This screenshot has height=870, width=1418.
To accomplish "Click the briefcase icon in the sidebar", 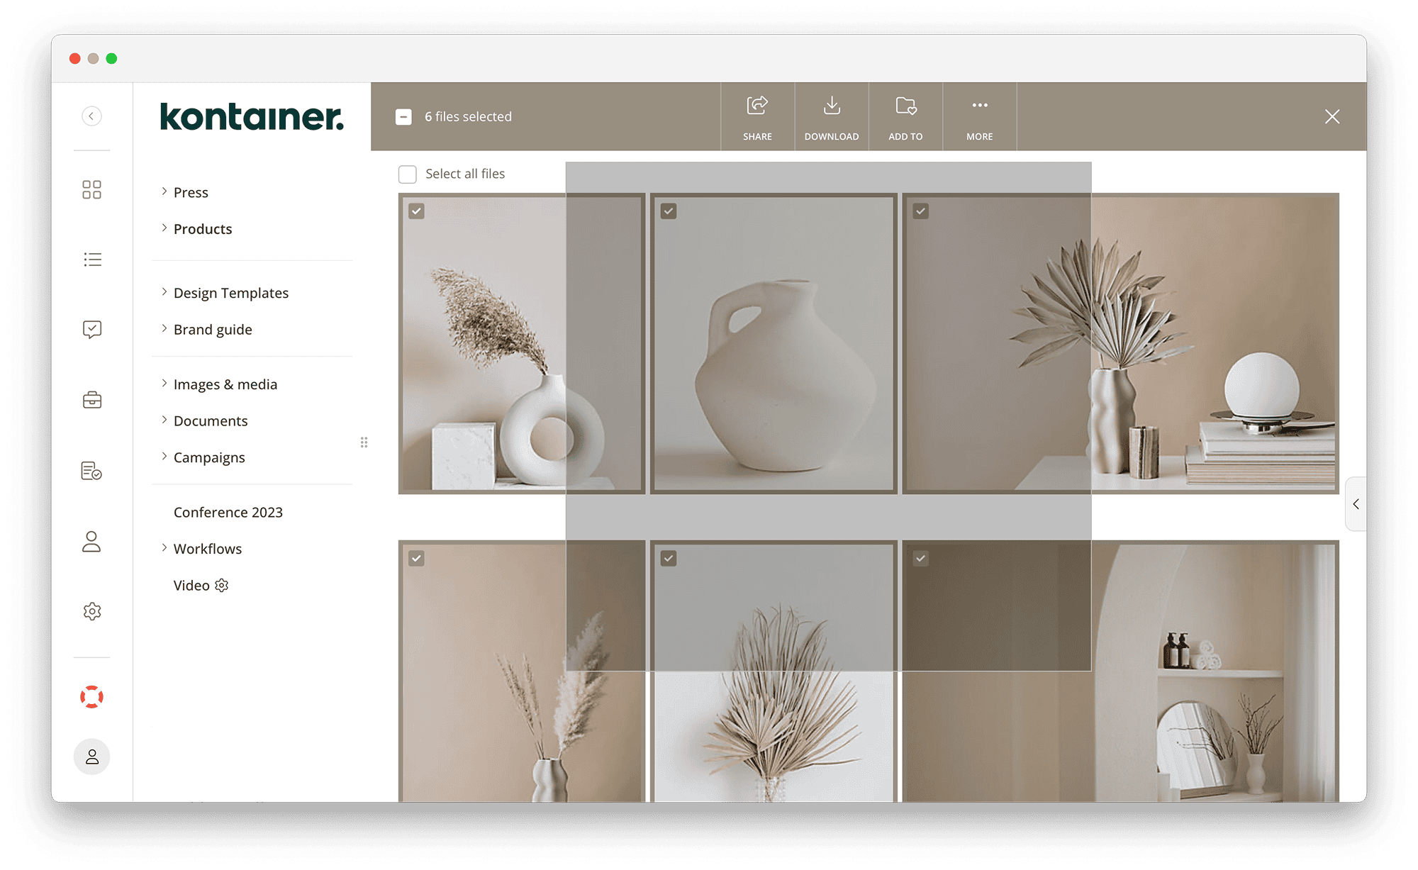I will click(x=91, y=399).
